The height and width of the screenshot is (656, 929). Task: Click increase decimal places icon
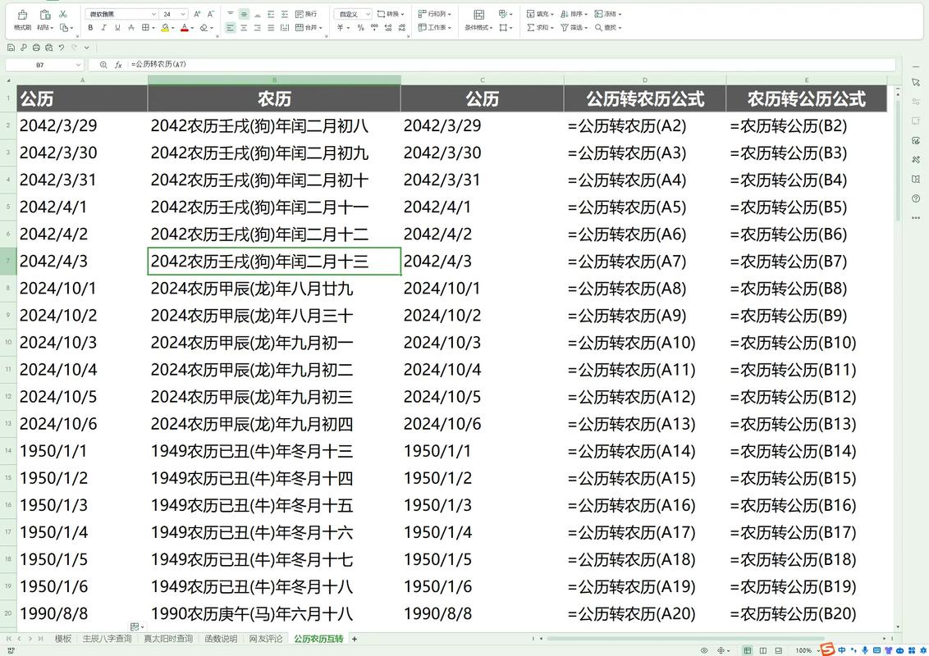pos(388,27)
